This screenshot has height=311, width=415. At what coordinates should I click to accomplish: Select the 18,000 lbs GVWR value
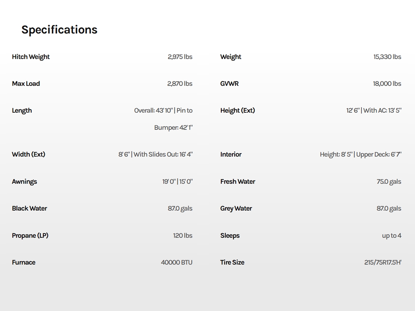387,84
